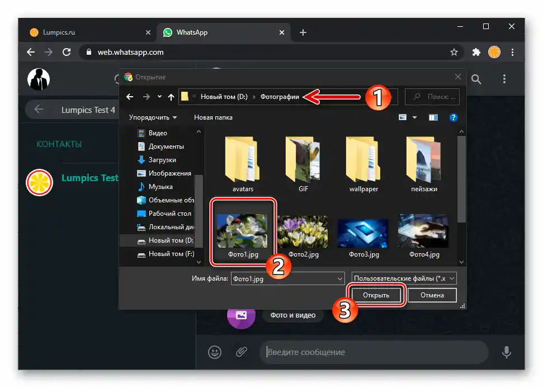Open the file dialog recent locations dropdown
The width and height of the screenshot is (543, 388).
tap(159, 97)
